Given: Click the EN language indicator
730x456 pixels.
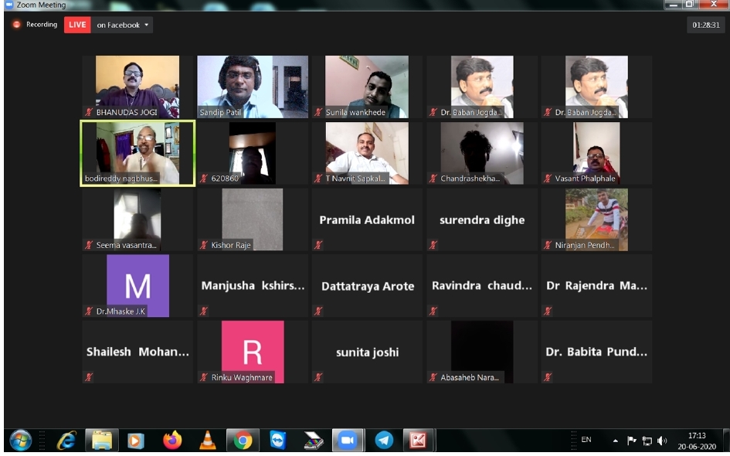Looking at the screenshot, I should (586, 440).
